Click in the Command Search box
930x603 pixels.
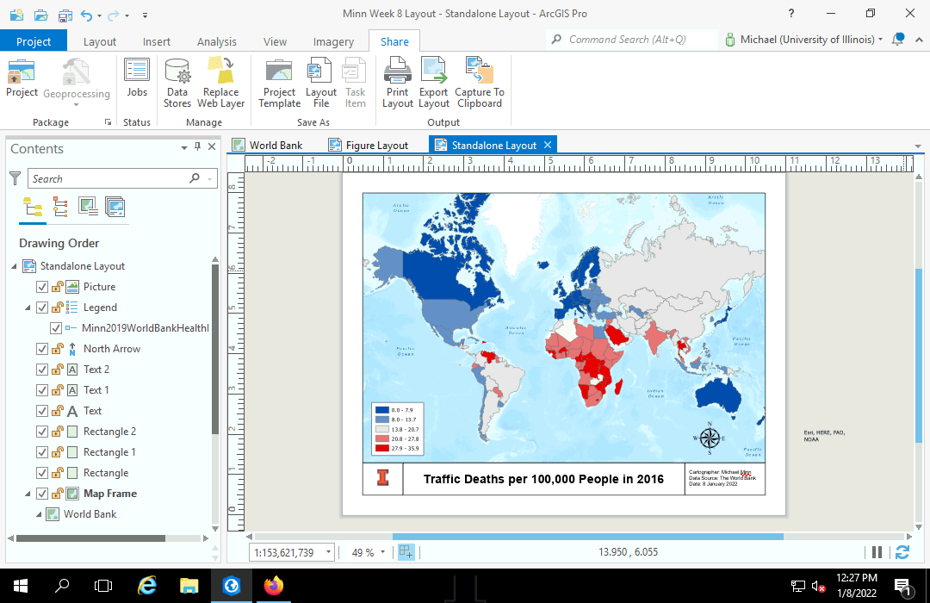[x=632, y=40]
